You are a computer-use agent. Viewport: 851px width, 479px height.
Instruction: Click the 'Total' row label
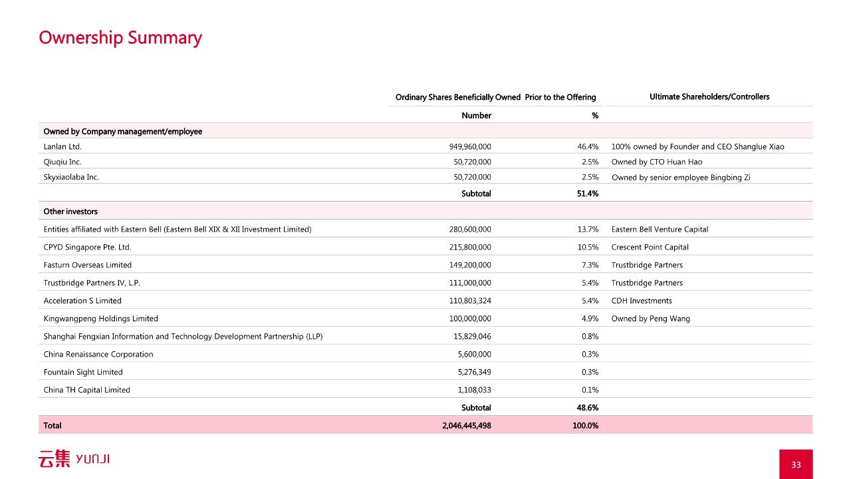53,425
